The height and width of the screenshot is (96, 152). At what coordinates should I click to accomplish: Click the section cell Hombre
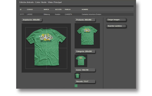[58, 14]
